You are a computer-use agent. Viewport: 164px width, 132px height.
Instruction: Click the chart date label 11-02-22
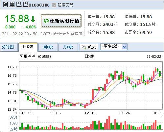(154, 57)
